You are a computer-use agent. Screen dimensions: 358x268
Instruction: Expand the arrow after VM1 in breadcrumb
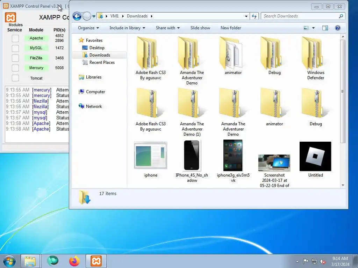(123, 16)
